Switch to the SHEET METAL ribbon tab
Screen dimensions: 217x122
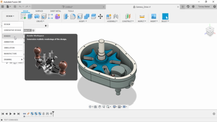[x=56, y=11]
